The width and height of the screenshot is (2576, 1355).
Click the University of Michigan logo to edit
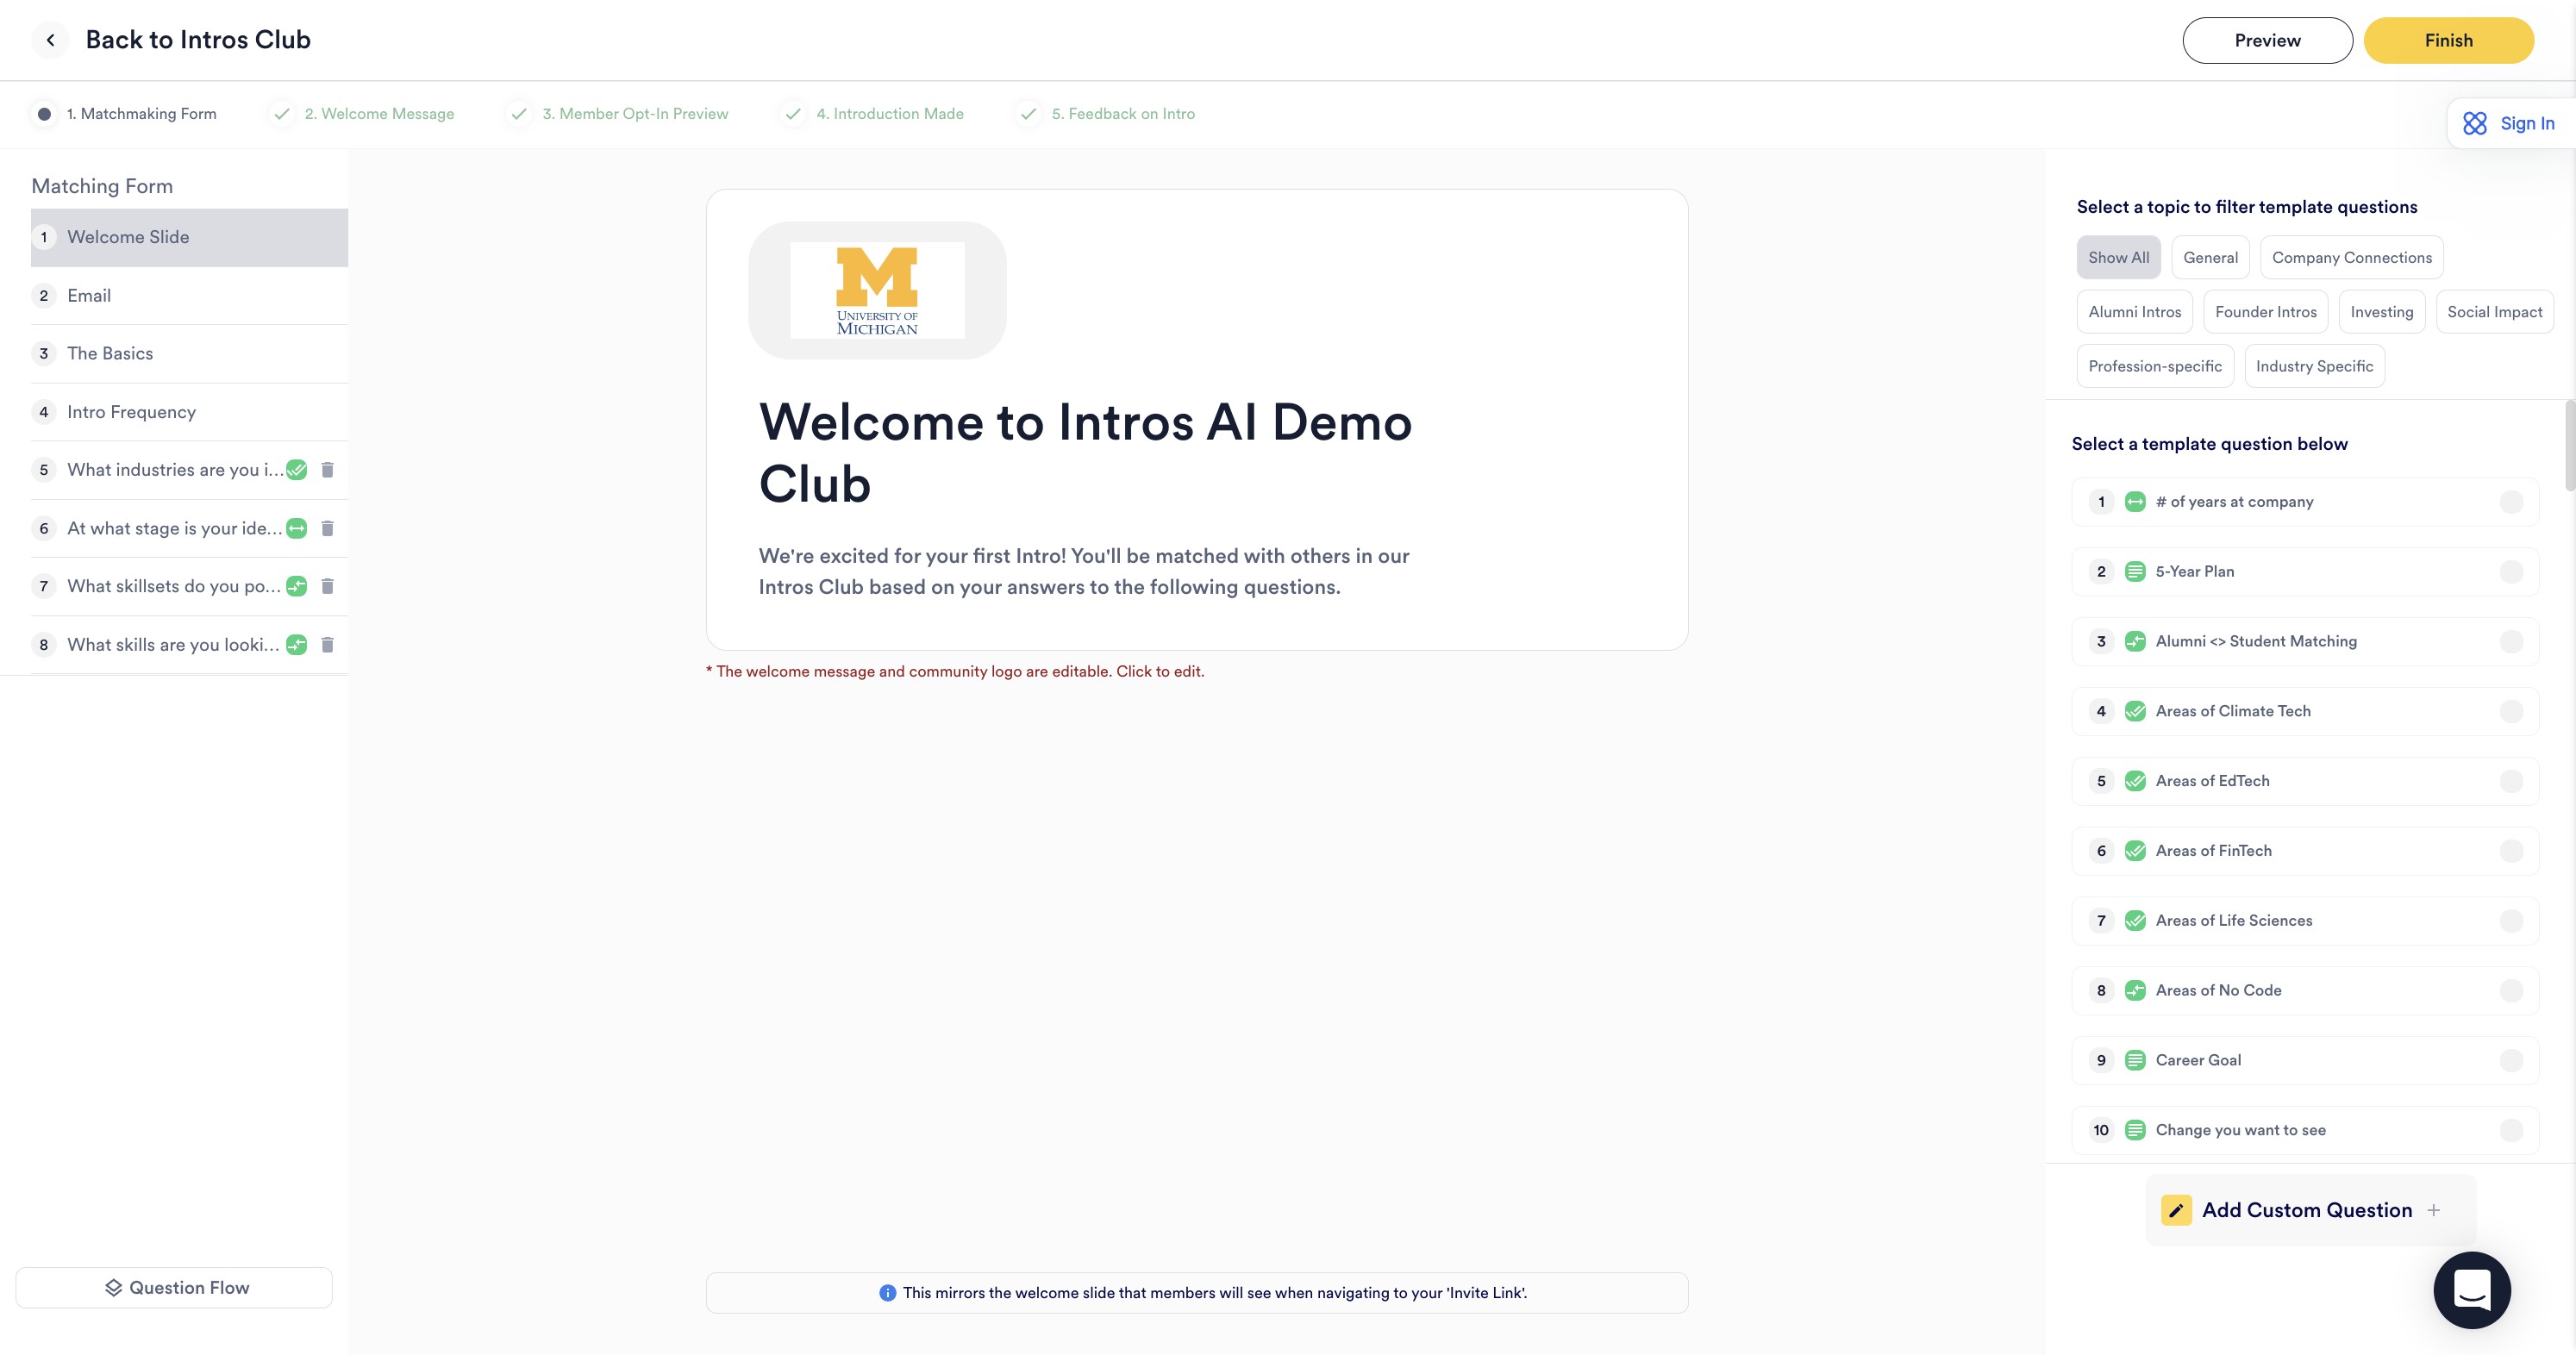coord(877,290)
